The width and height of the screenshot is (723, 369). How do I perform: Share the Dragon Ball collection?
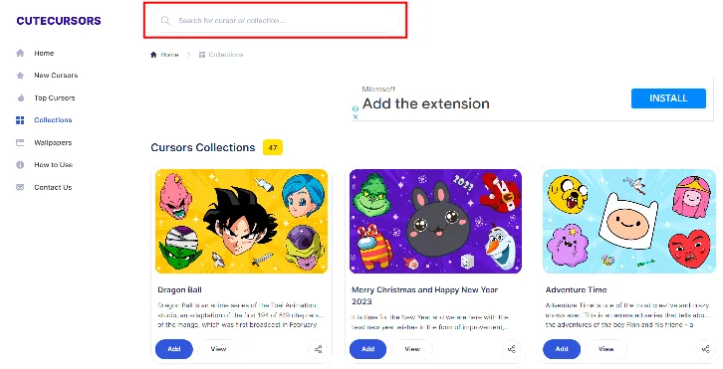[x=318, y=349]
